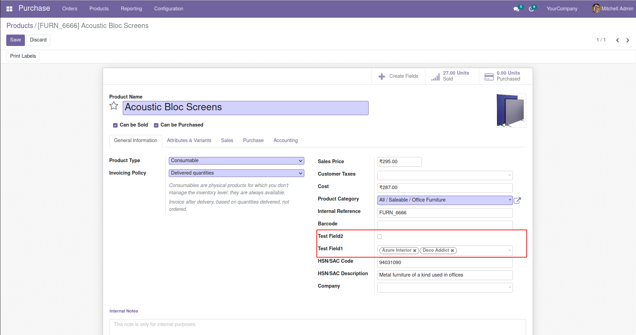Uncheck the Can be Sold checkbox
Image resolution: width=636 pixels, height=335 pixels.
(x=116, y=125)
